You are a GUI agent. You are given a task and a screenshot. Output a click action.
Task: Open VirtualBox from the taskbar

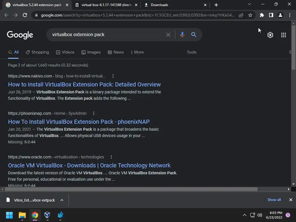(47, 215)
